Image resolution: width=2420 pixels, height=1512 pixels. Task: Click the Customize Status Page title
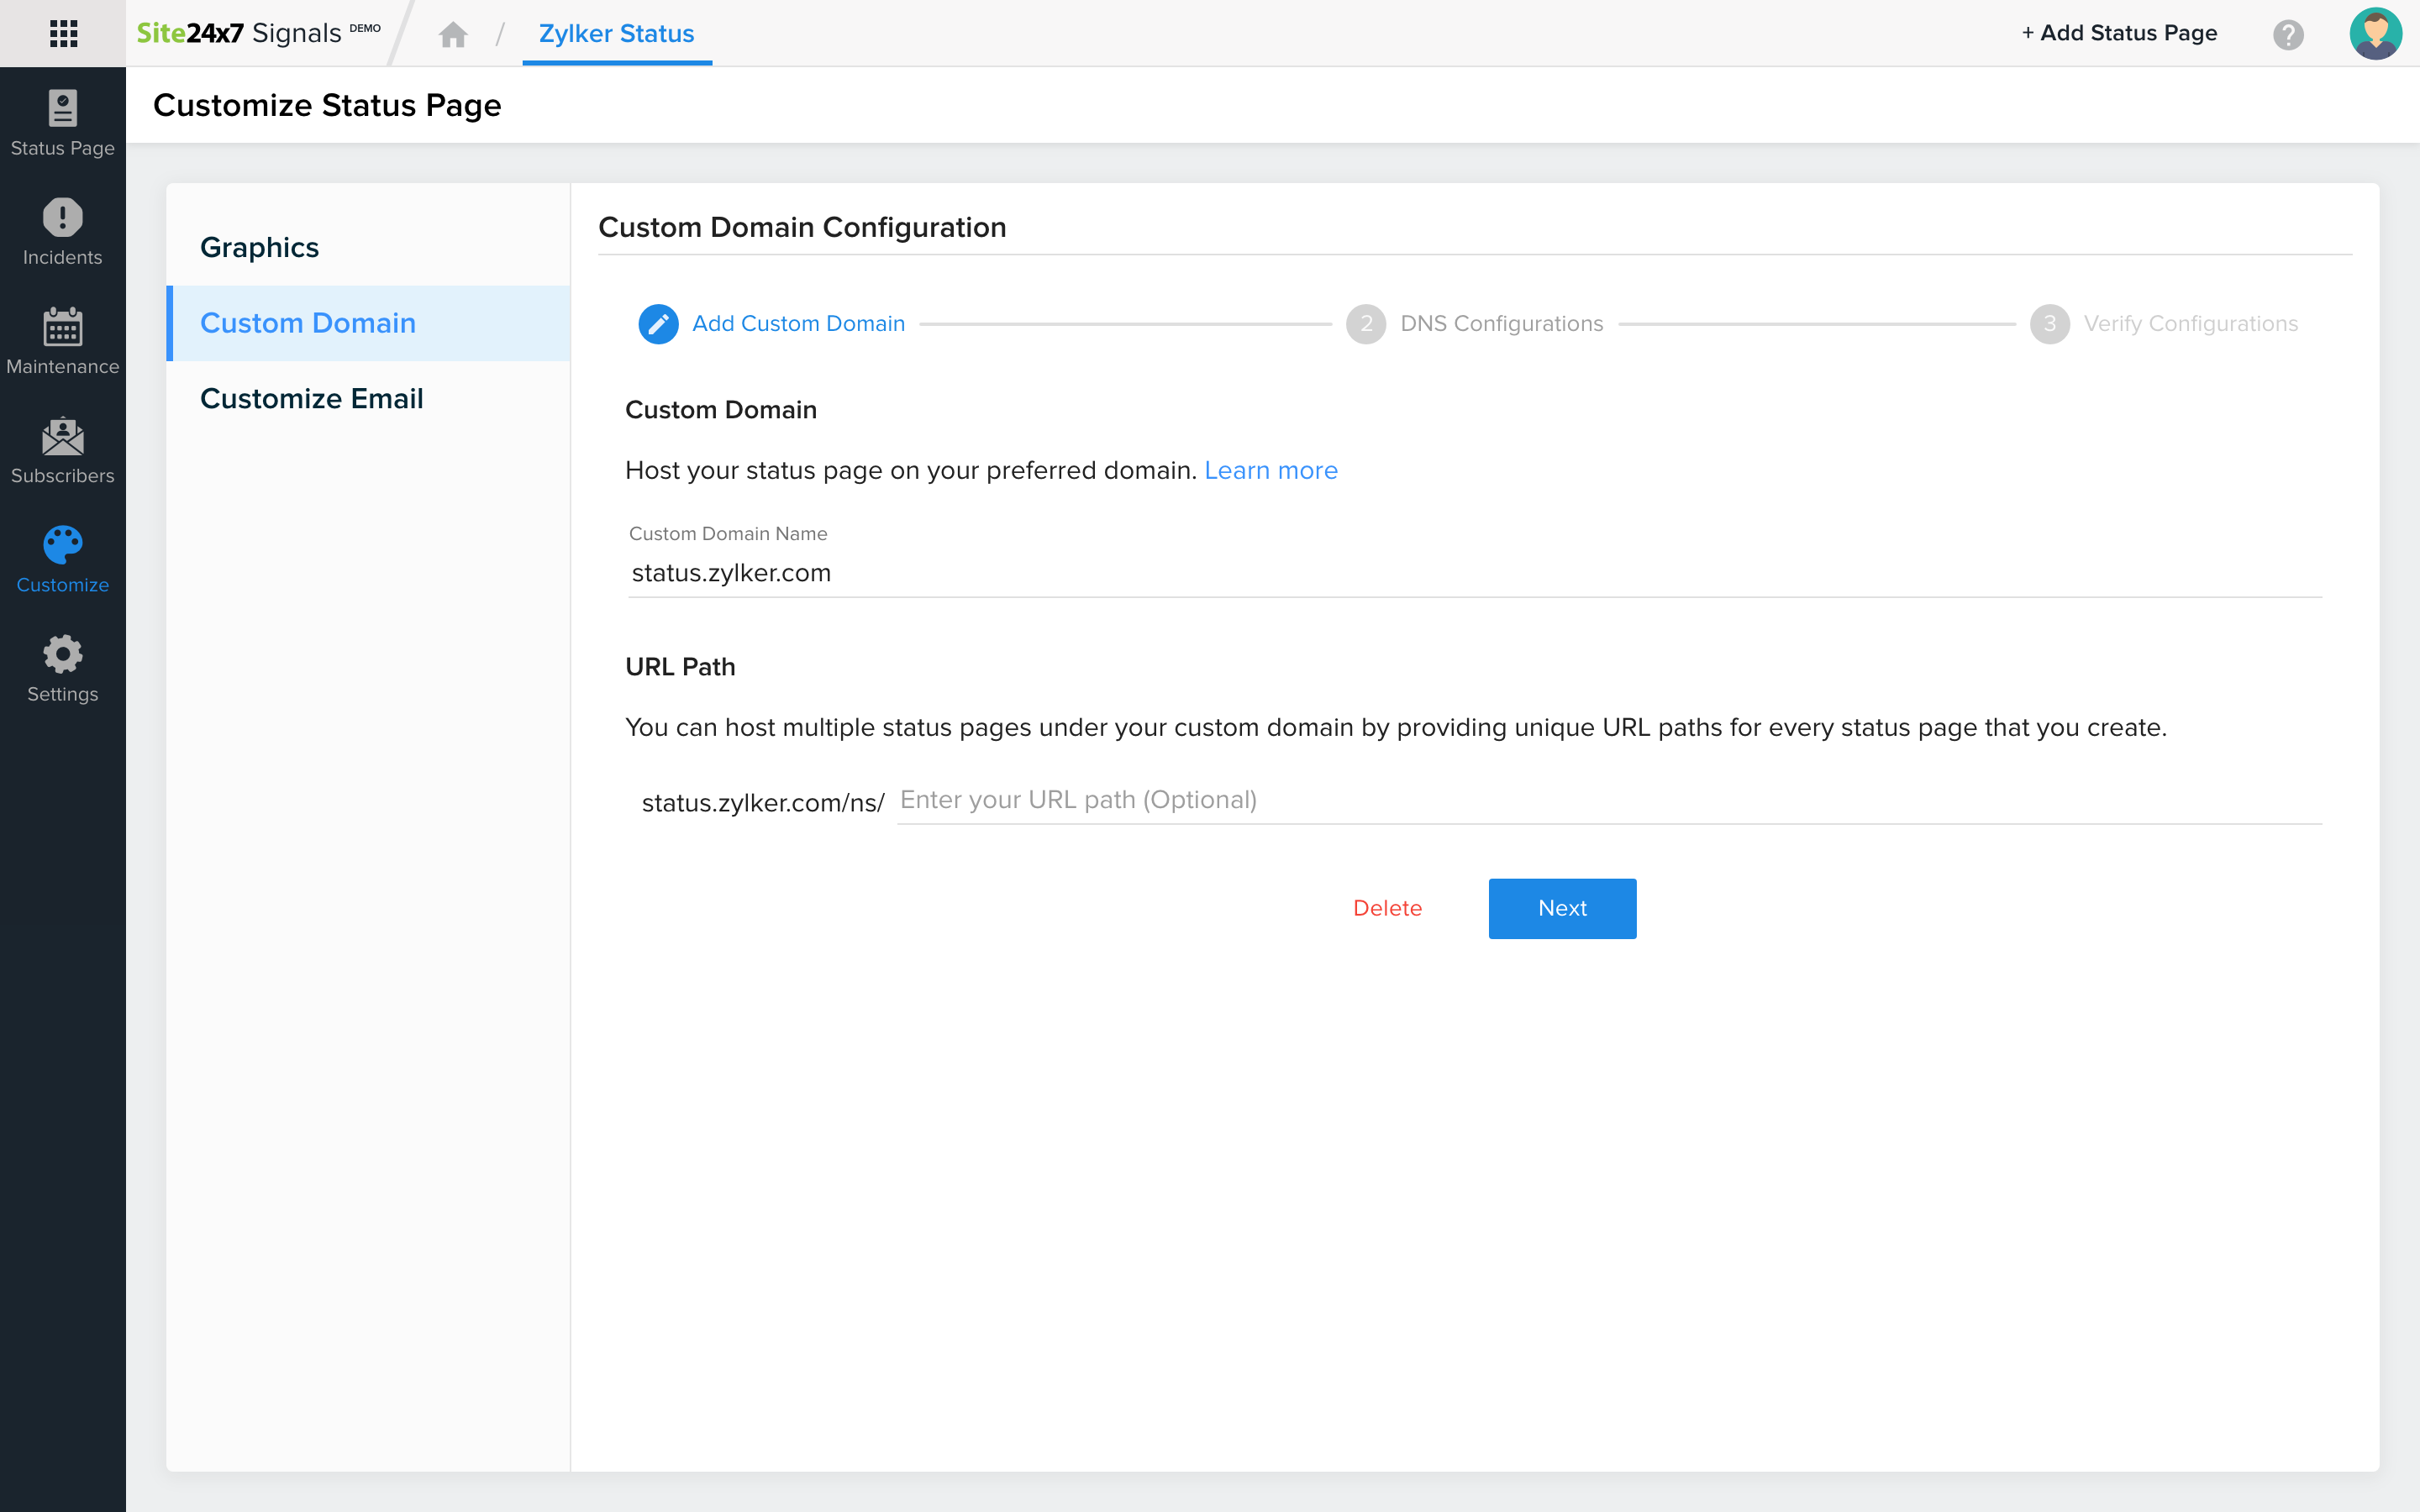(x=327, y=105)
